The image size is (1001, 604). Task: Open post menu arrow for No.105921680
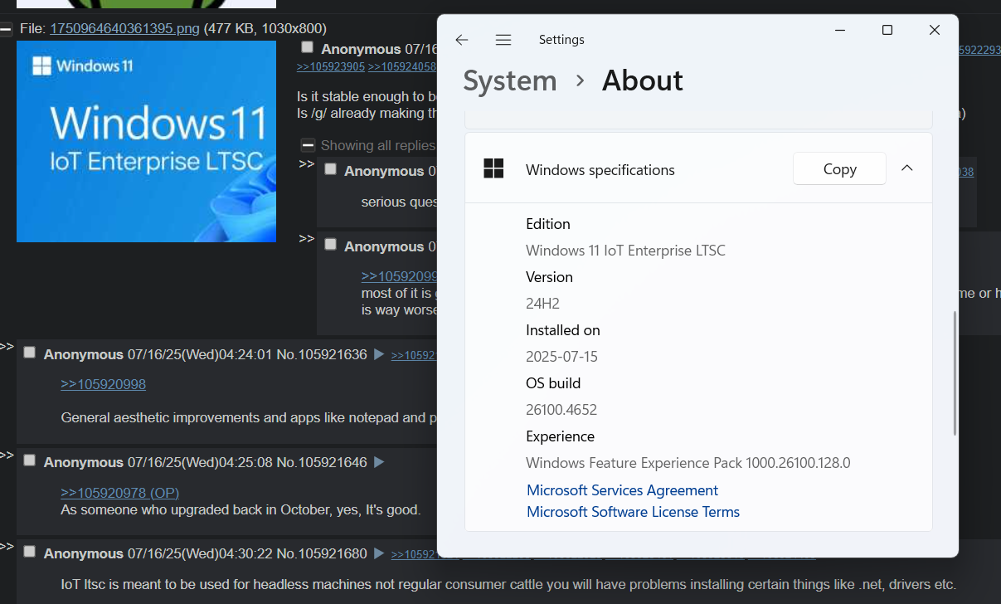[379, 553]
